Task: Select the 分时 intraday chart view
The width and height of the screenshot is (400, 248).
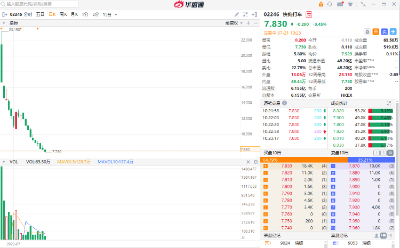Action: point(27,14)
